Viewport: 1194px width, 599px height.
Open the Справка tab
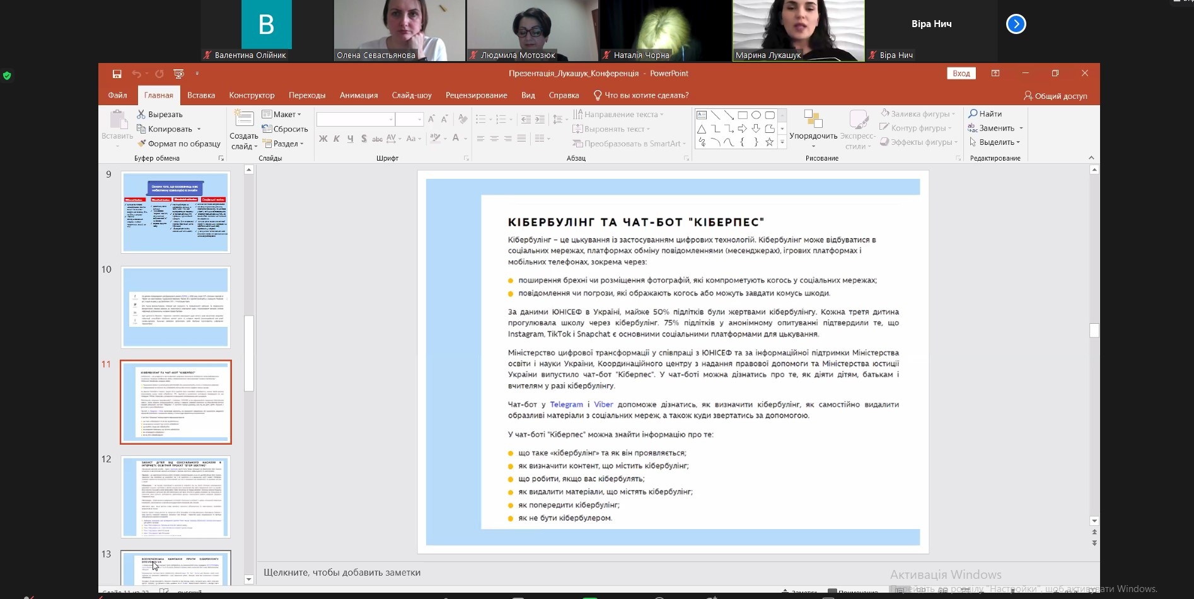coord(564,95)
